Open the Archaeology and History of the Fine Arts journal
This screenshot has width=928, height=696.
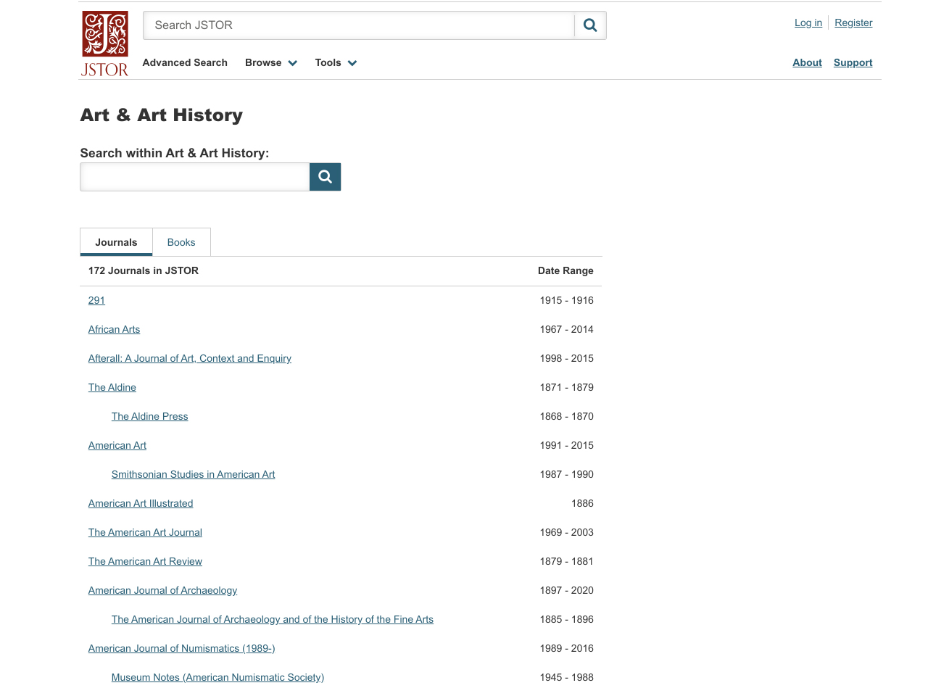[273, 619]
